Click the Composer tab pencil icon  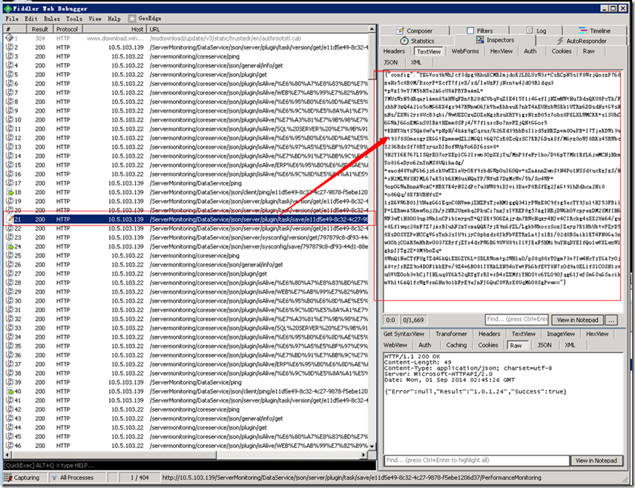pos(400,30)
